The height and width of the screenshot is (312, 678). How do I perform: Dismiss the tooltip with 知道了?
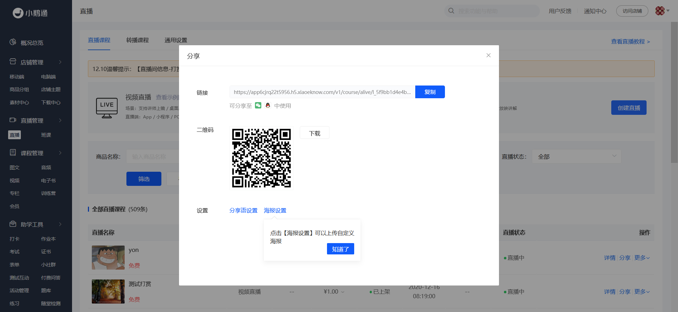point(340,249)
